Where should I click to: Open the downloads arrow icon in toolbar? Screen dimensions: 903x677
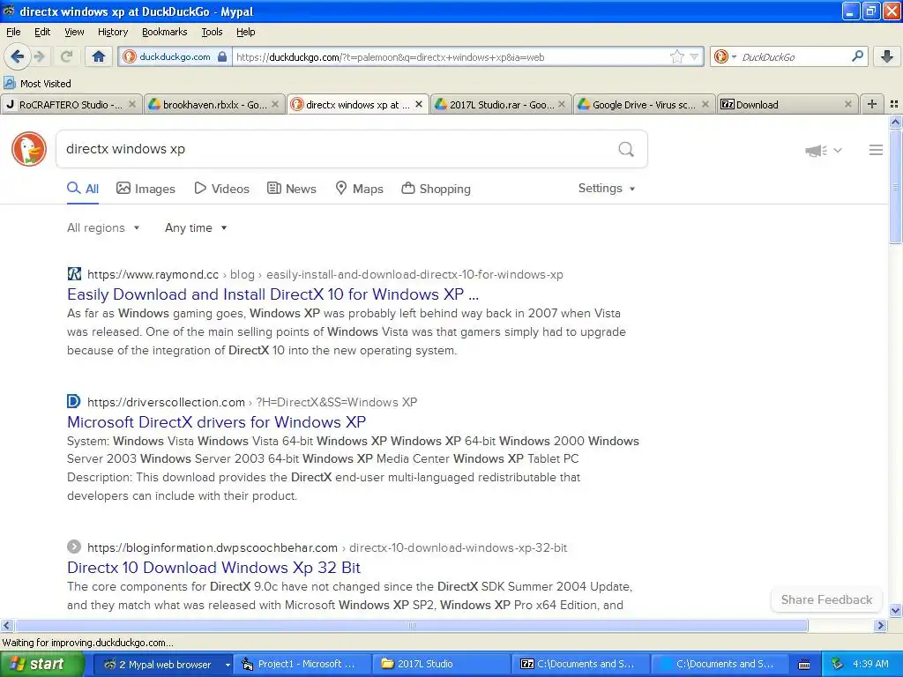click(x=887, y=56)
